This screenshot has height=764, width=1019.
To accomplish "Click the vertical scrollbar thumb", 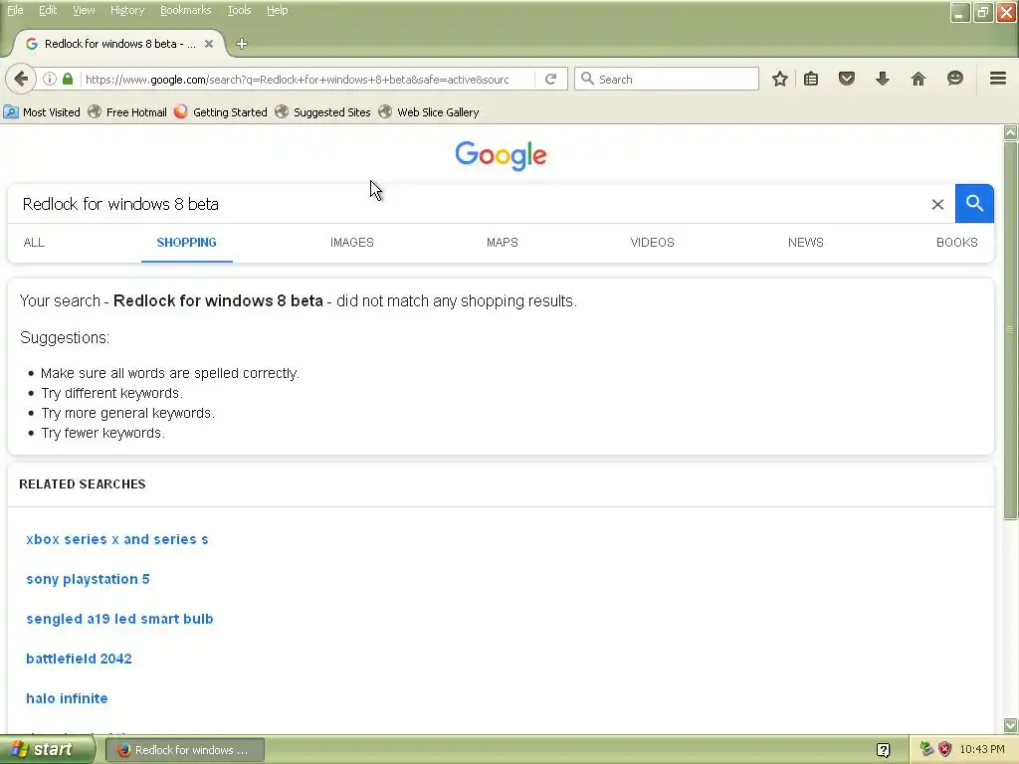I will click(1010, 330).
